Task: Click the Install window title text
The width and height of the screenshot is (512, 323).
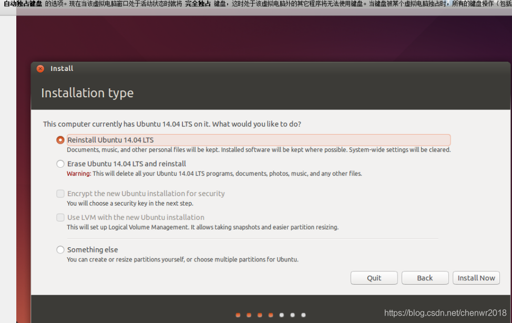Action: 62,69
